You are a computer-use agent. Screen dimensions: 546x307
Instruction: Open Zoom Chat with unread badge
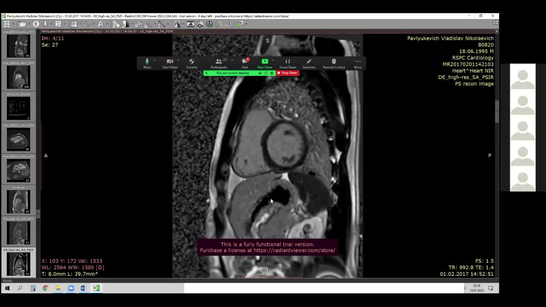tap(245, 64)
